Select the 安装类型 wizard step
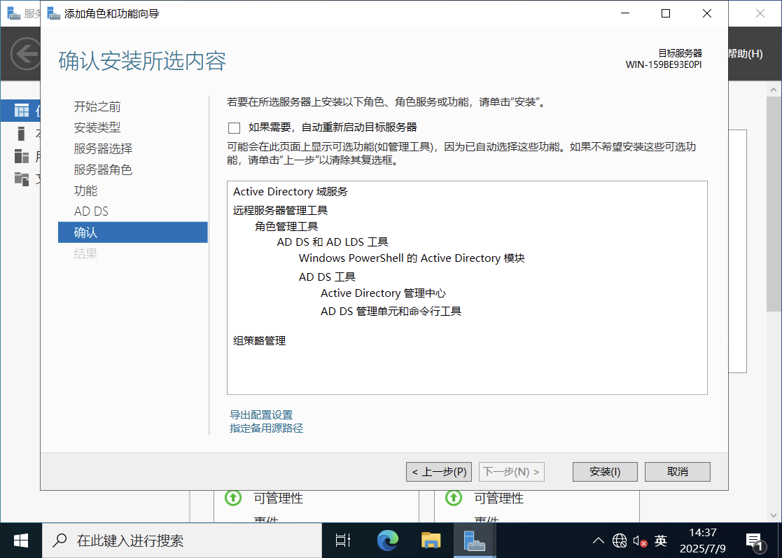 (x=97, y=127)
